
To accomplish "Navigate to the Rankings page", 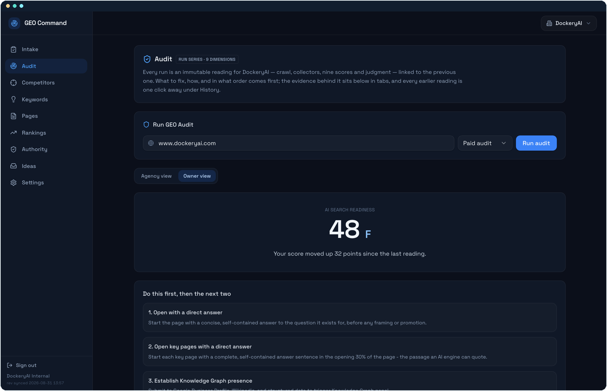I will [x=46, y=133].
